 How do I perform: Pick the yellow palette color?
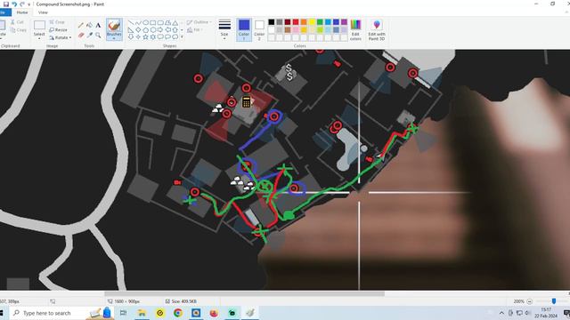point(312,22)
